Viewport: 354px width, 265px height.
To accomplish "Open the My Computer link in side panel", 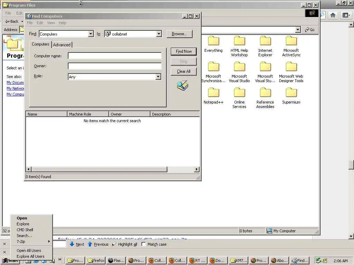I will tap(15, 94).
